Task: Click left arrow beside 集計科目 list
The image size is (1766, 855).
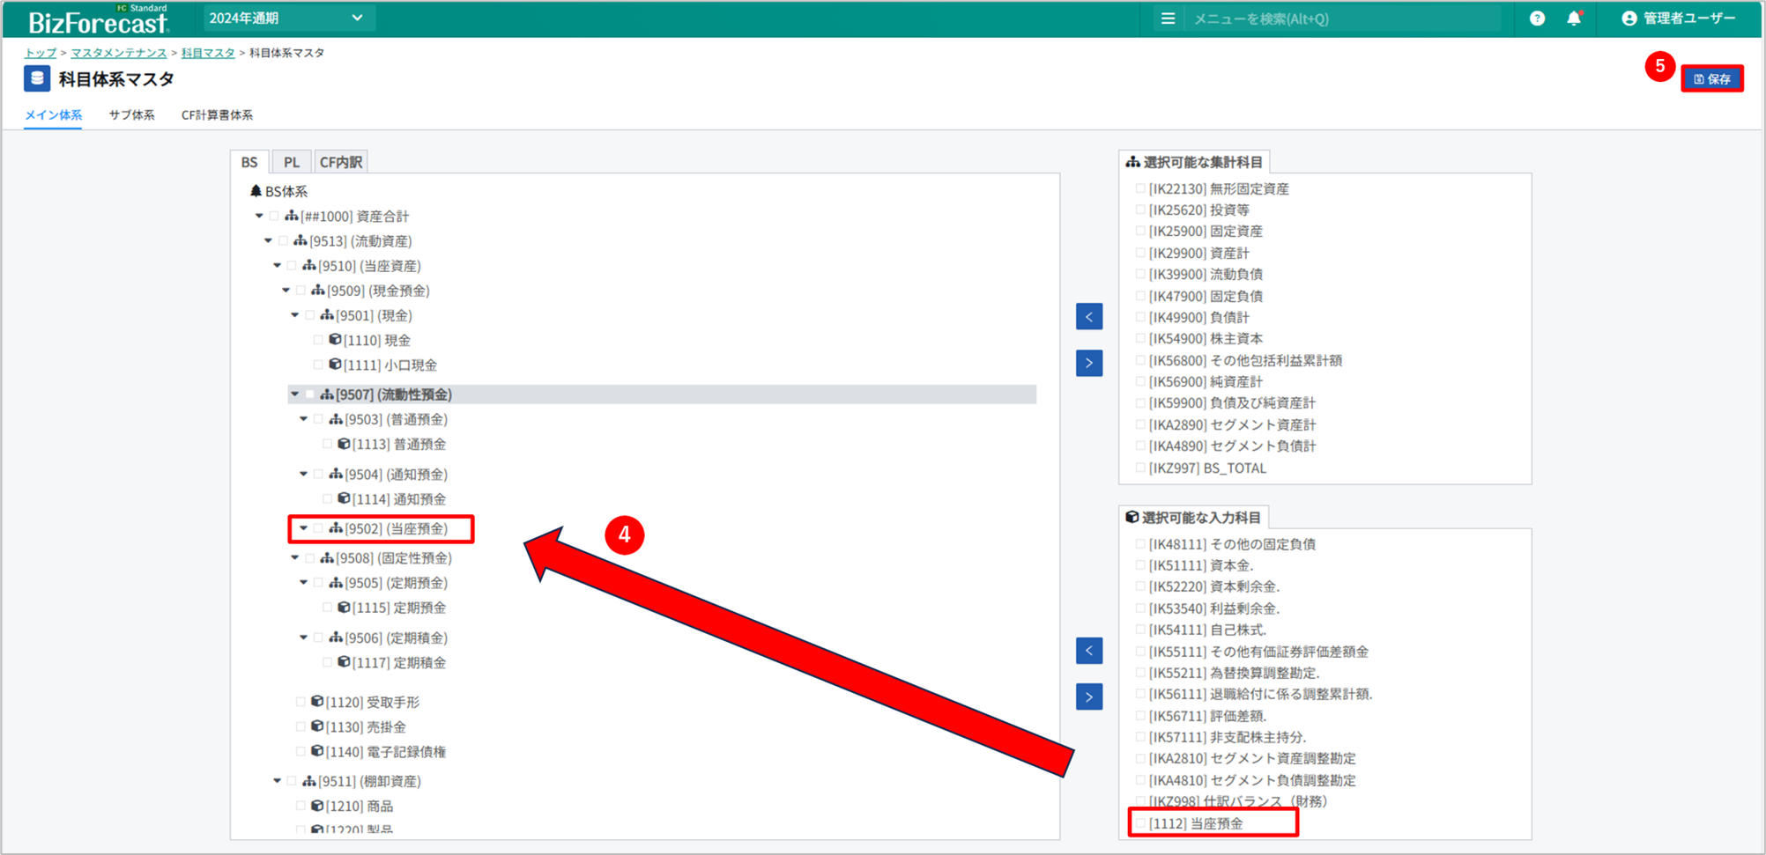Action: click(x=1089, y=317)
